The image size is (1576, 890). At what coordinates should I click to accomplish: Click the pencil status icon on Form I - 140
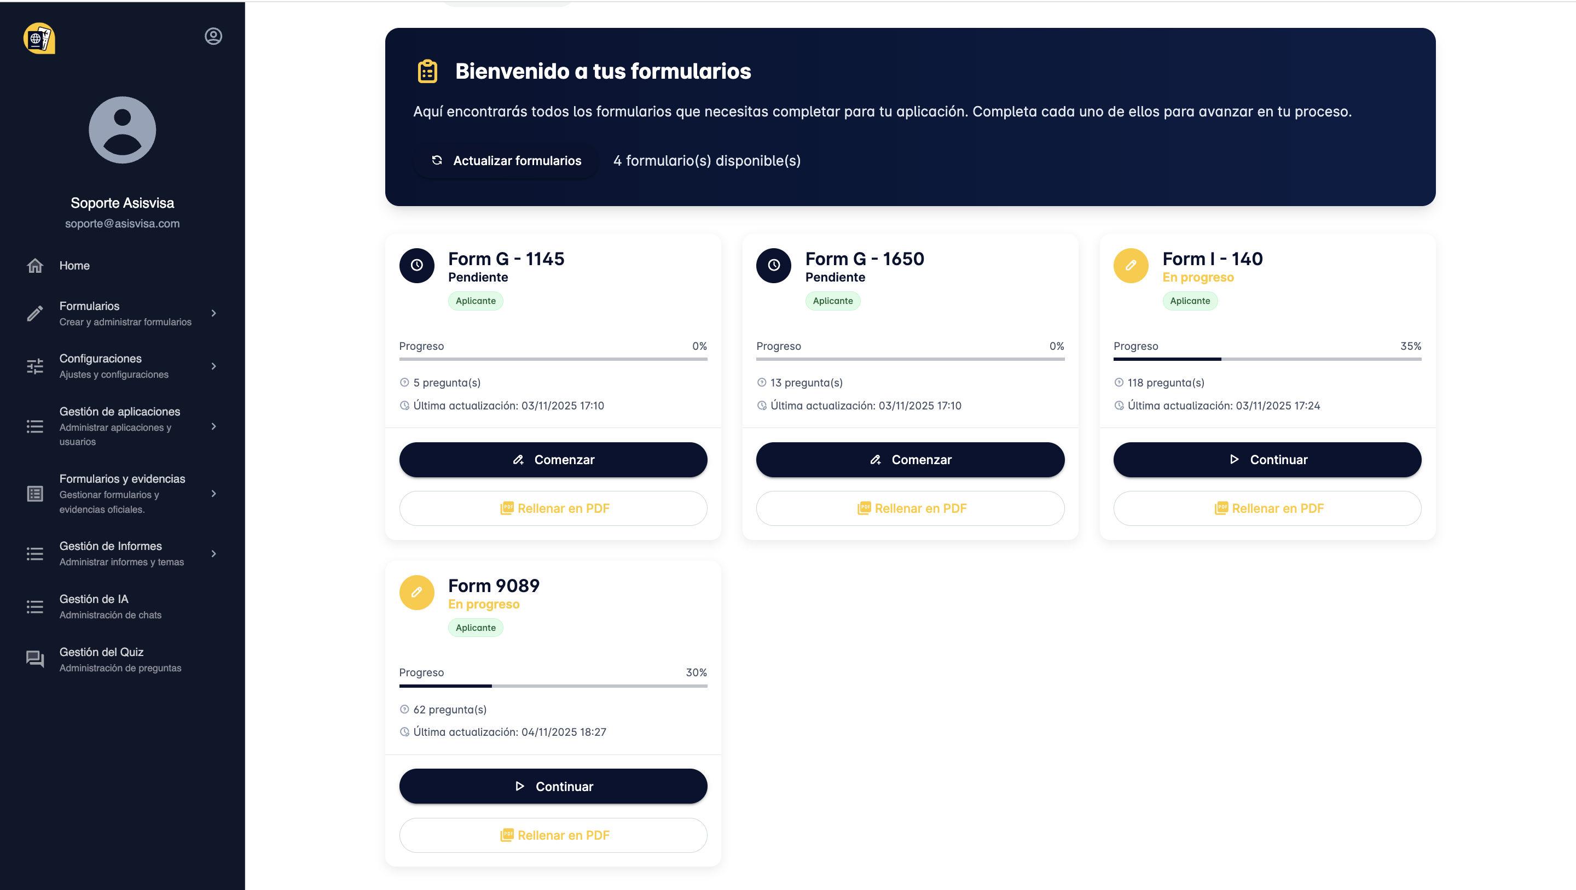(1131, 265)
